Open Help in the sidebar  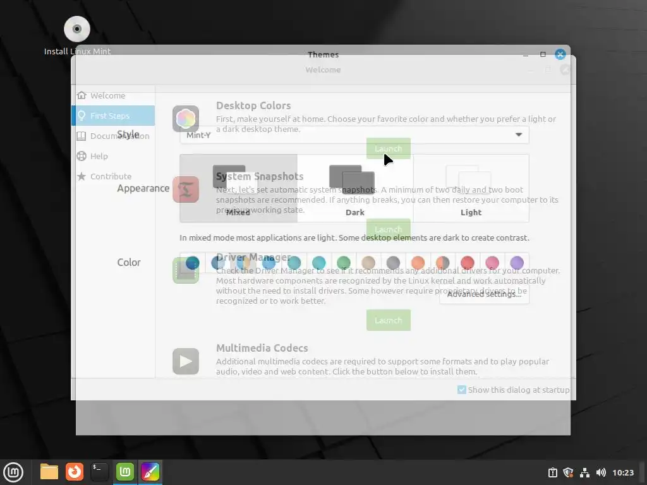tap(113, 157)
